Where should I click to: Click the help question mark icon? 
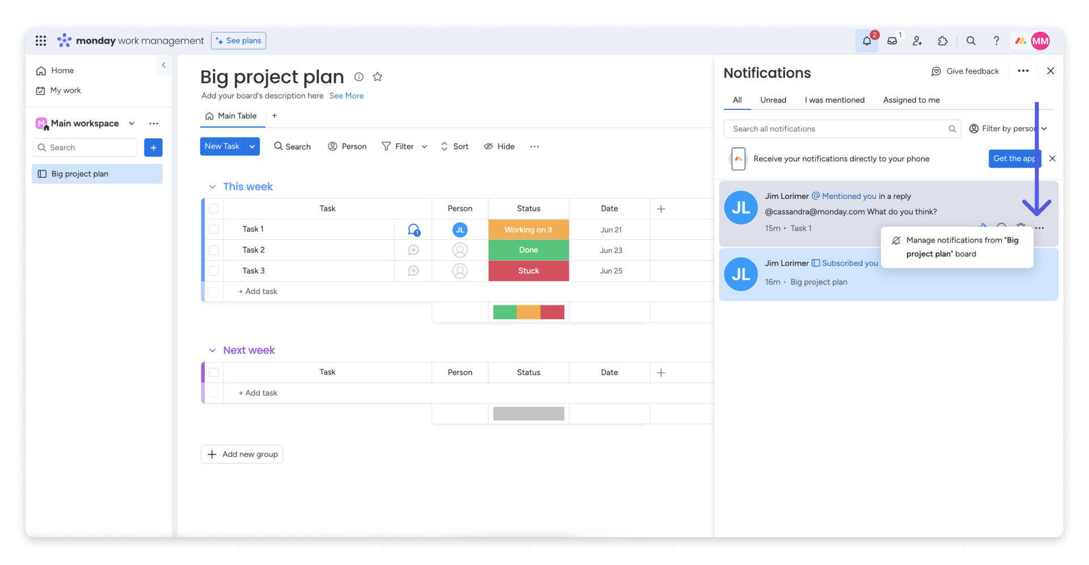pyautogui.click(x=996, y=41)
